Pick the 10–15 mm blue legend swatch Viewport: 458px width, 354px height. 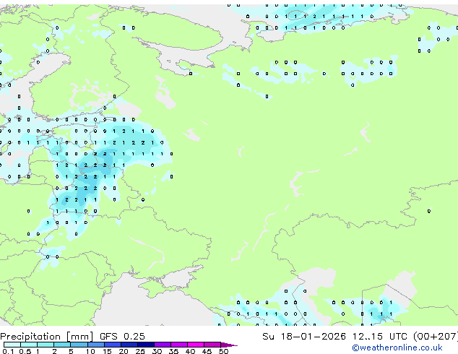tap(95, 345)
